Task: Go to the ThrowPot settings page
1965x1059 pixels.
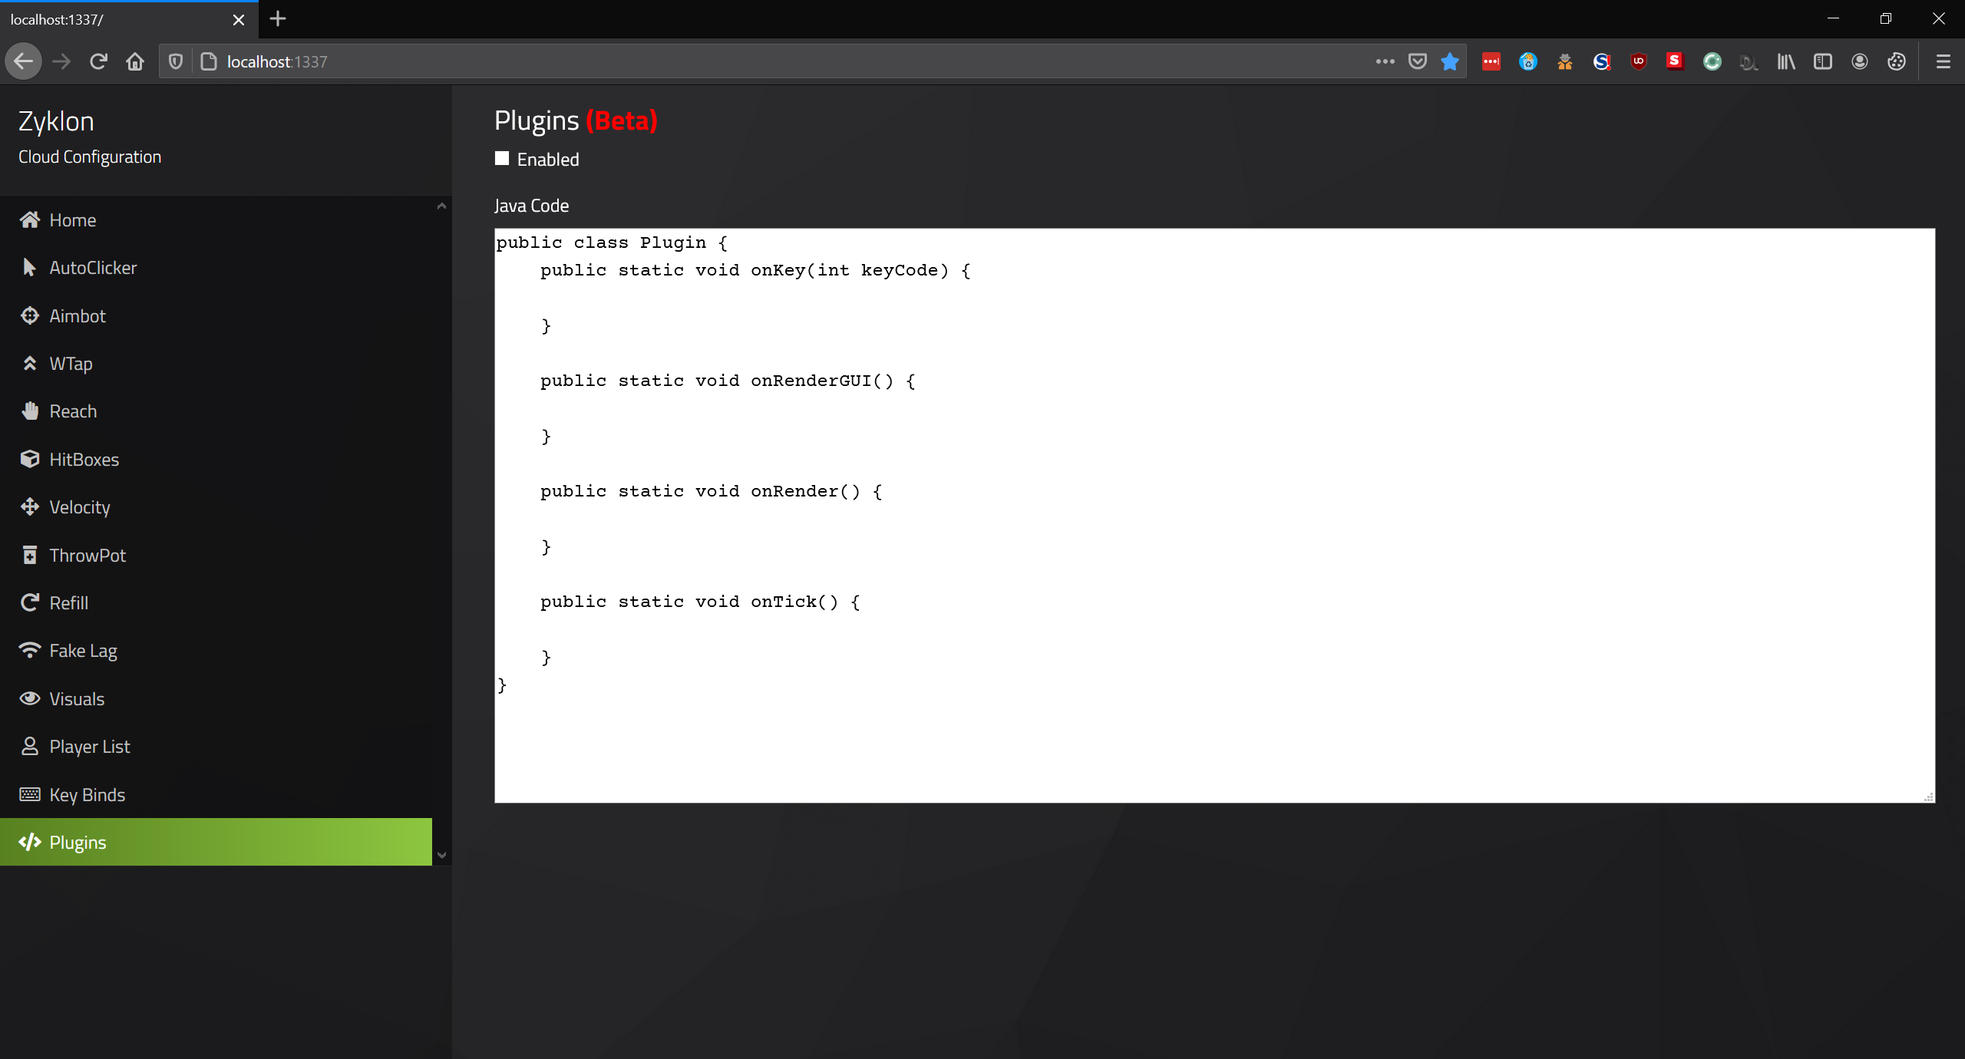Action: [87, 555]
